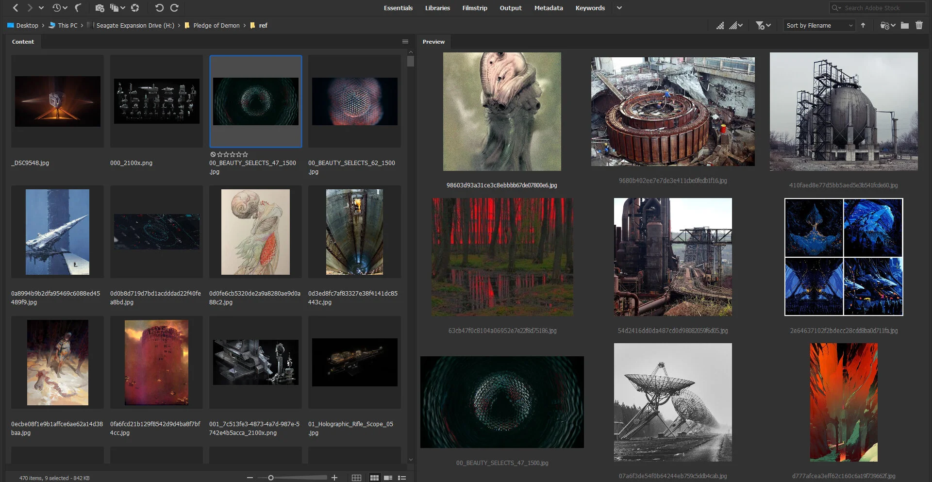Image resolution: width=932 pixels, height=482 pixels.
Task: Select the _DSC9548.jpg thumbnail
Action: coord(57,101)
